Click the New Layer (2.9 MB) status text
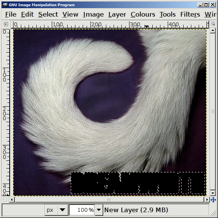The width and height of the screenshot is (218, 218). pos(136,210)
